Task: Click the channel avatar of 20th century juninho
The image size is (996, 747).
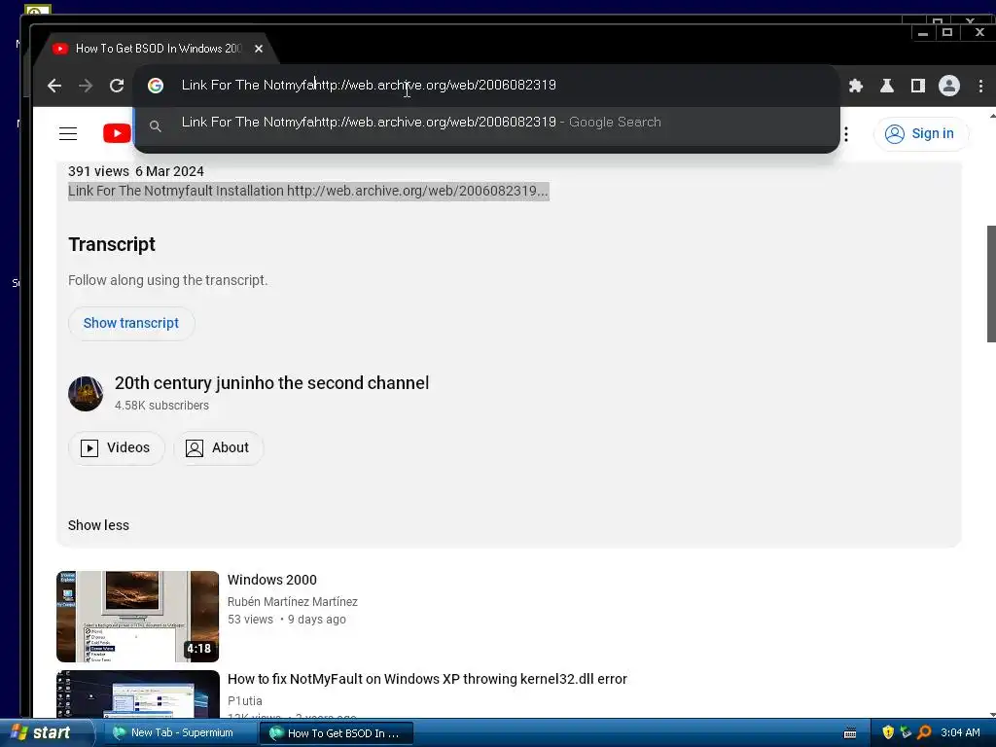Action: coord(86,394)
